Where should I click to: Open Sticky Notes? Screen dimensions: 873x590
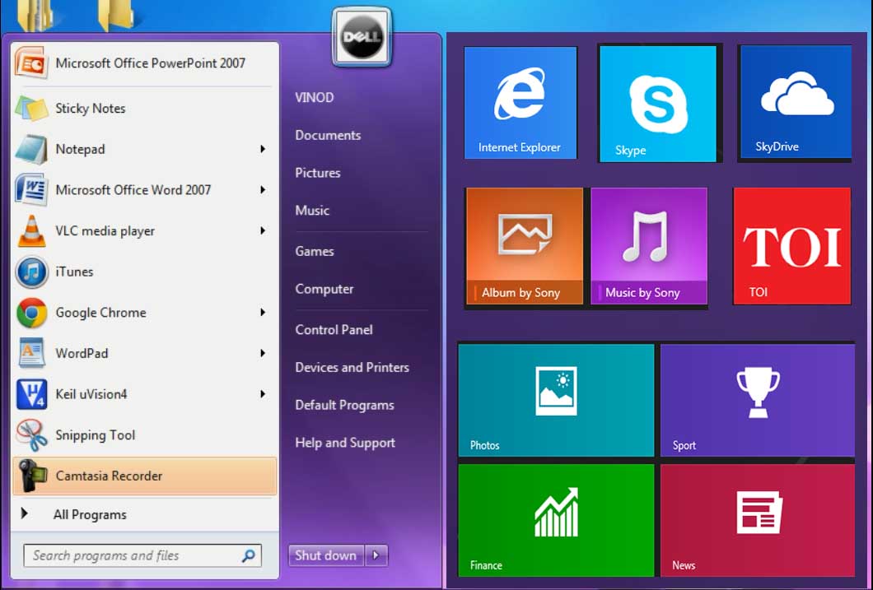(92, 108)
